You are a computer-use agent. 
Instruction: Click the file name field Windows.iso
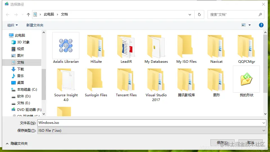152,123
